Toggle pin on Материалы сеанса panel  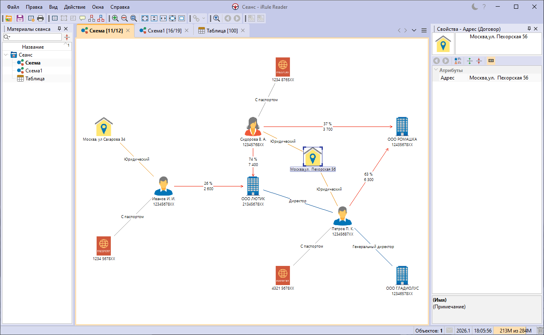tap(59, 29)
